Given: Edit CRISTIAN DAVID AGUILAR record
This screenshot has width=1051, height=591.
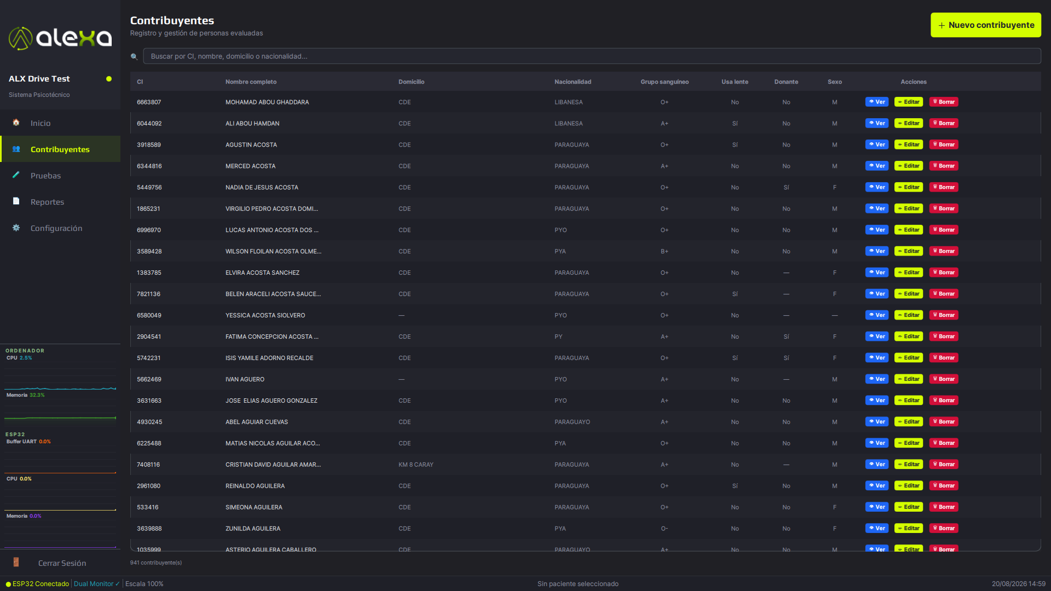Looking at the screenshot, I should pyautogui.click(x=909, y=465).
